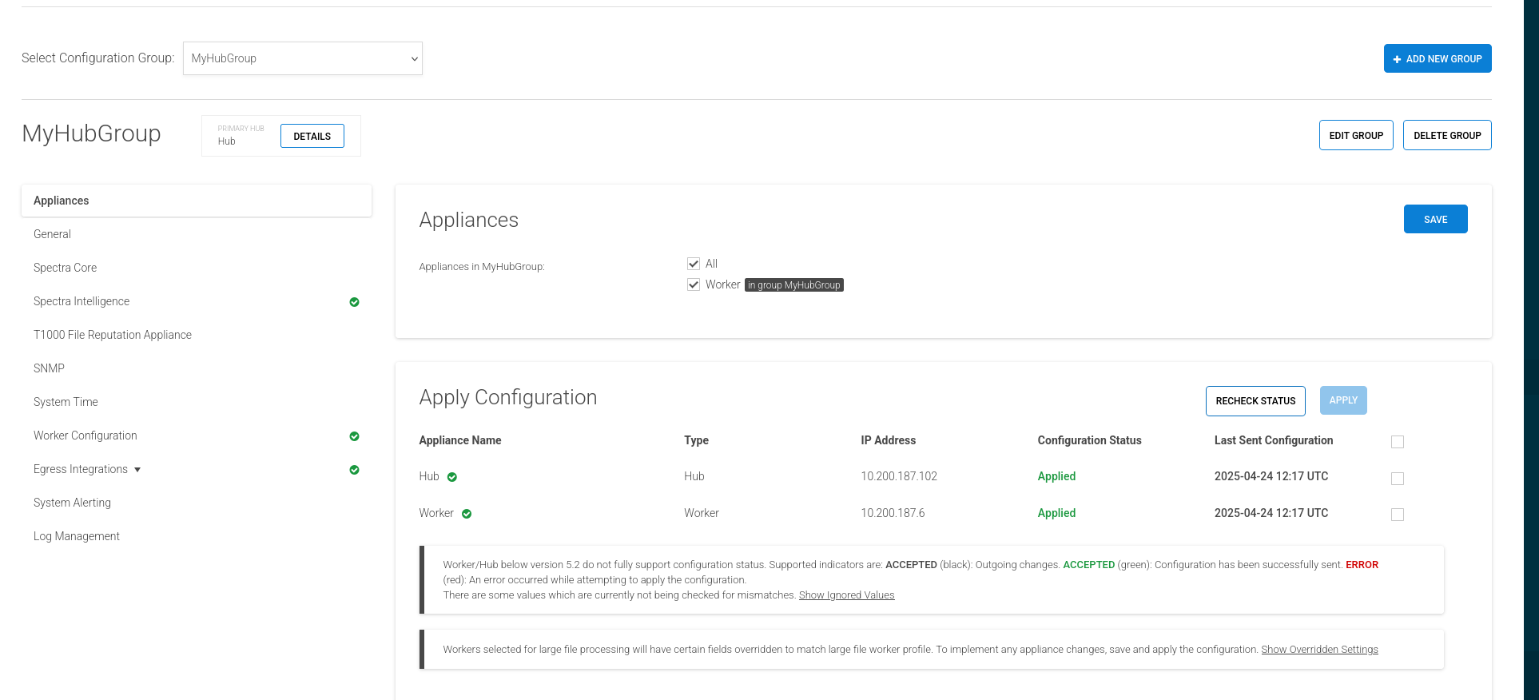1539x700 pixels.
Task: Click the Appliances panel heading
Action: point(469,220)
